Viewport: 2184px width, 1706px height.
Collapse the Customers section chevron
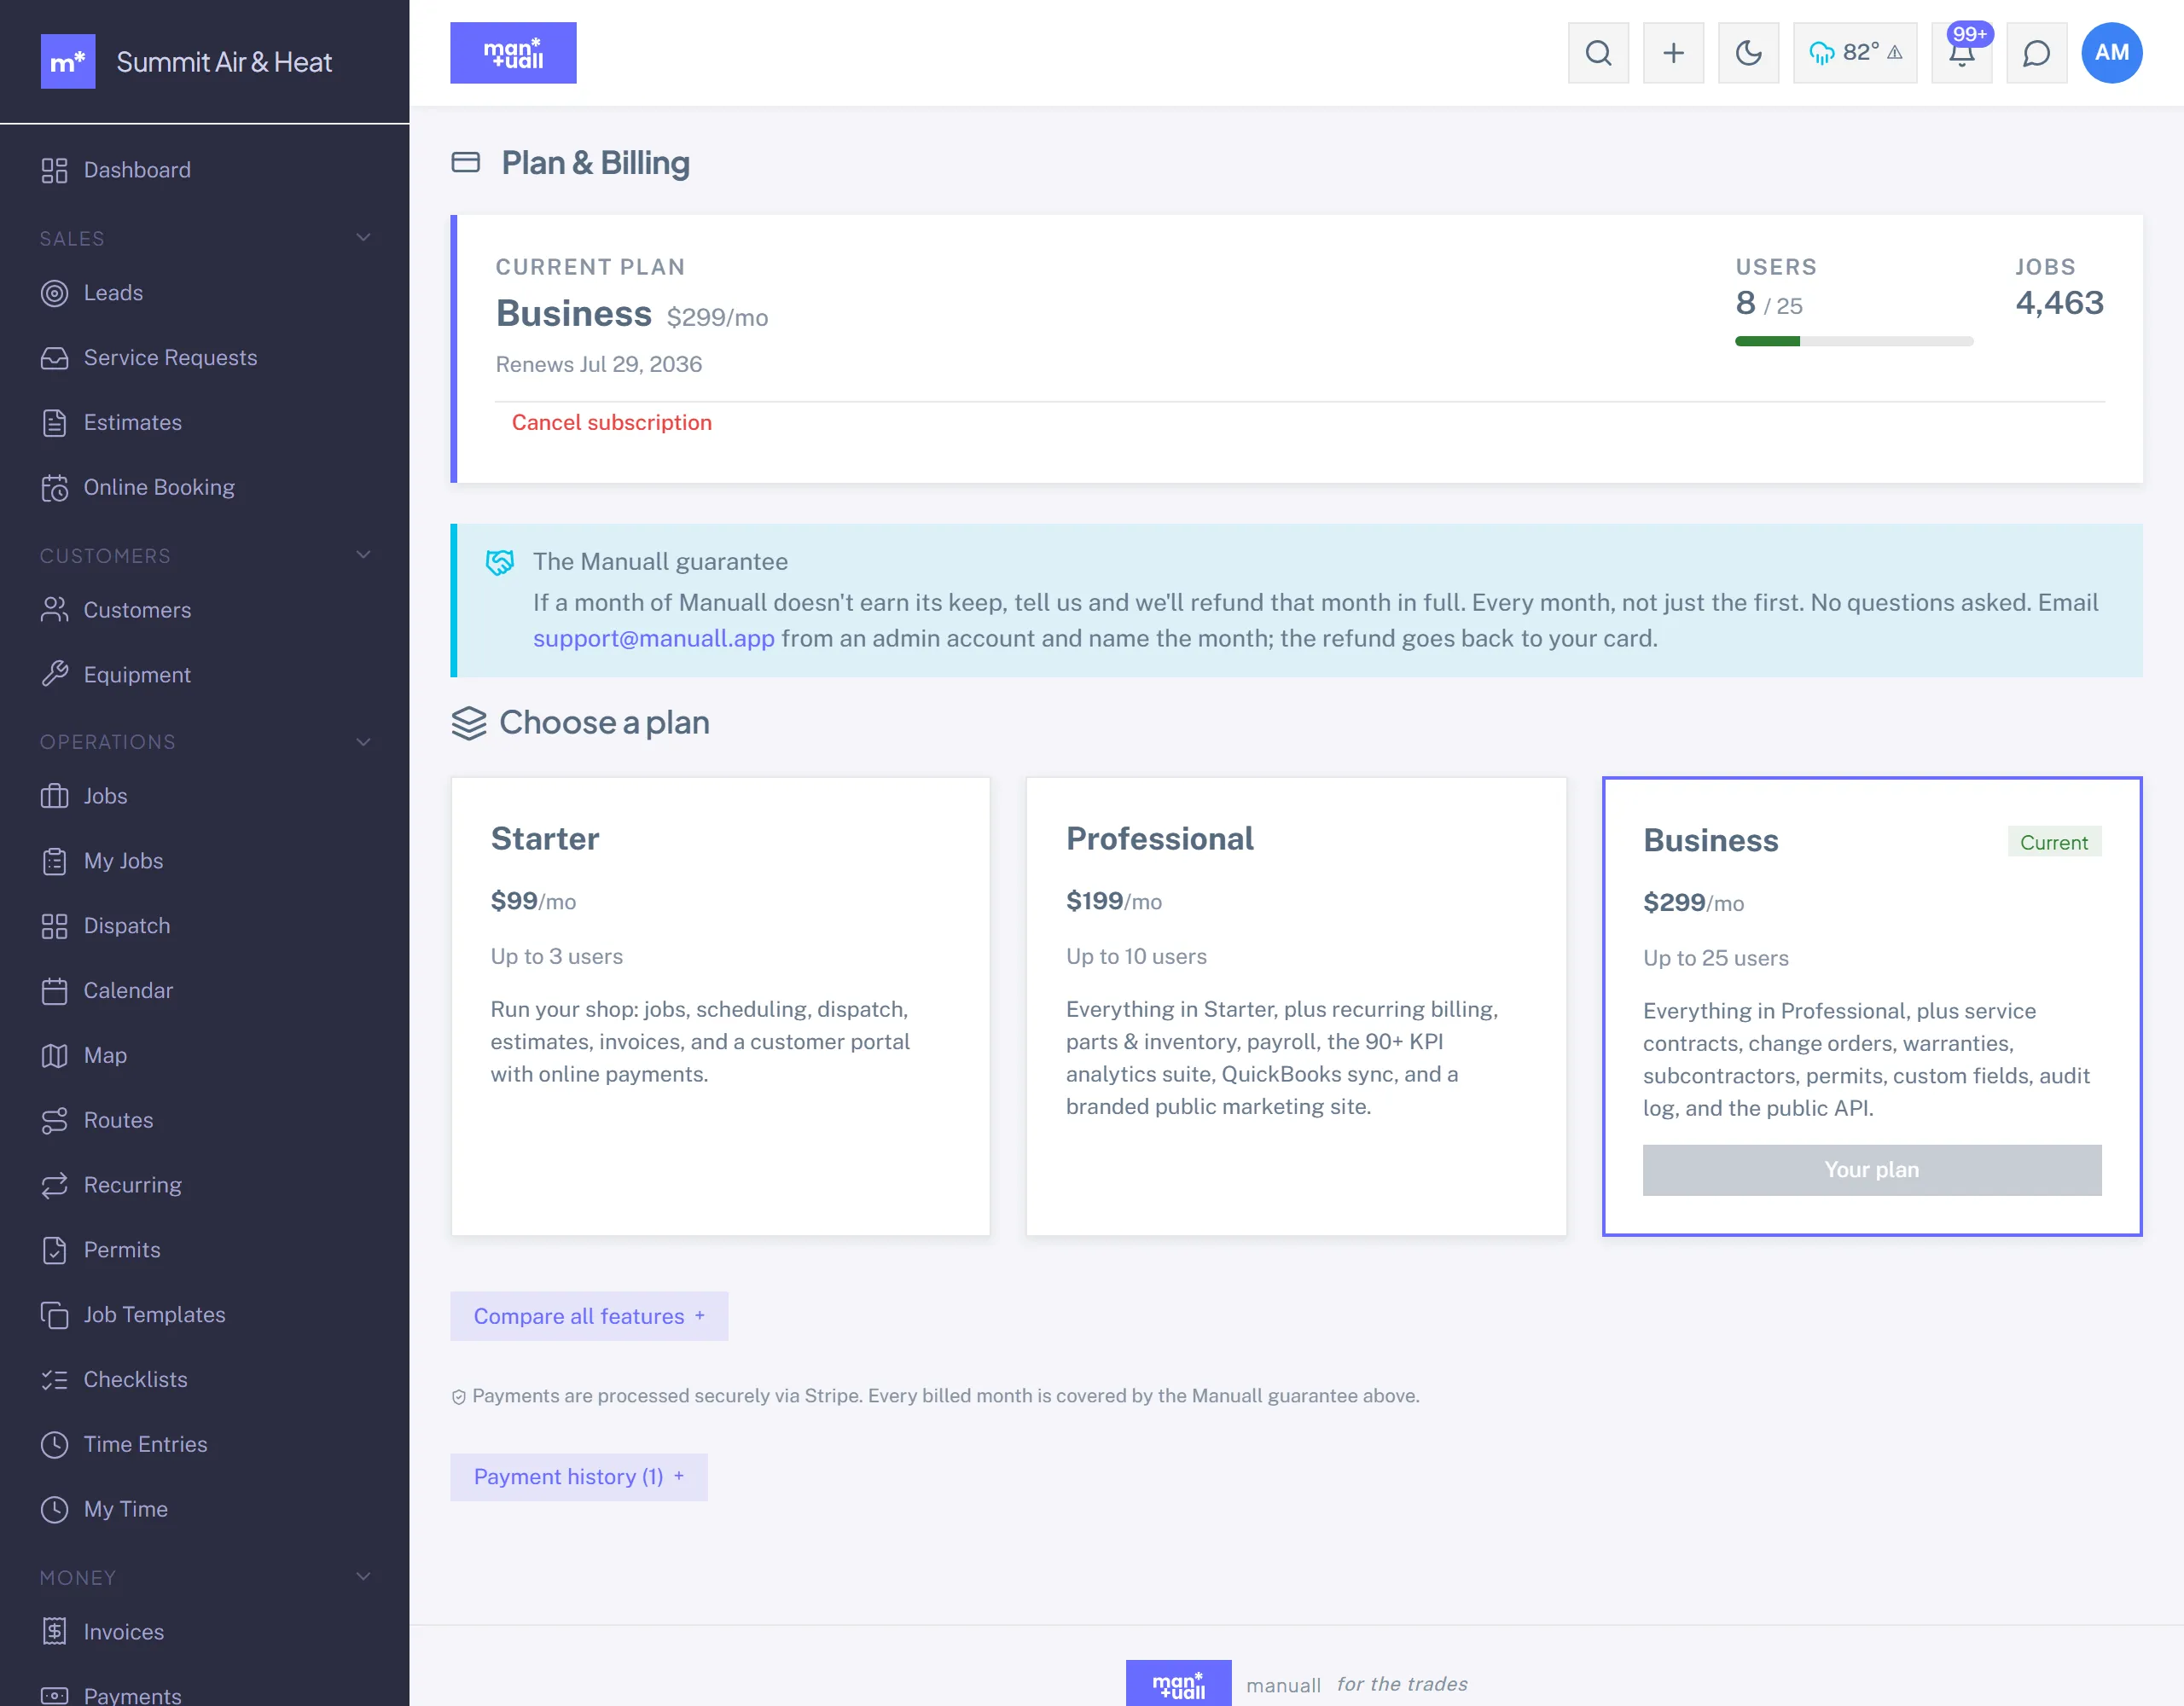363,555
